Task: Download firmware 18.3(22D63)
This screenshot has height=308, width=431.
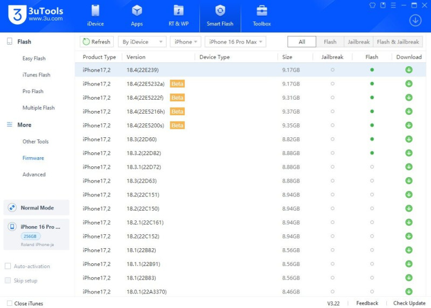Action: [409, 180]
